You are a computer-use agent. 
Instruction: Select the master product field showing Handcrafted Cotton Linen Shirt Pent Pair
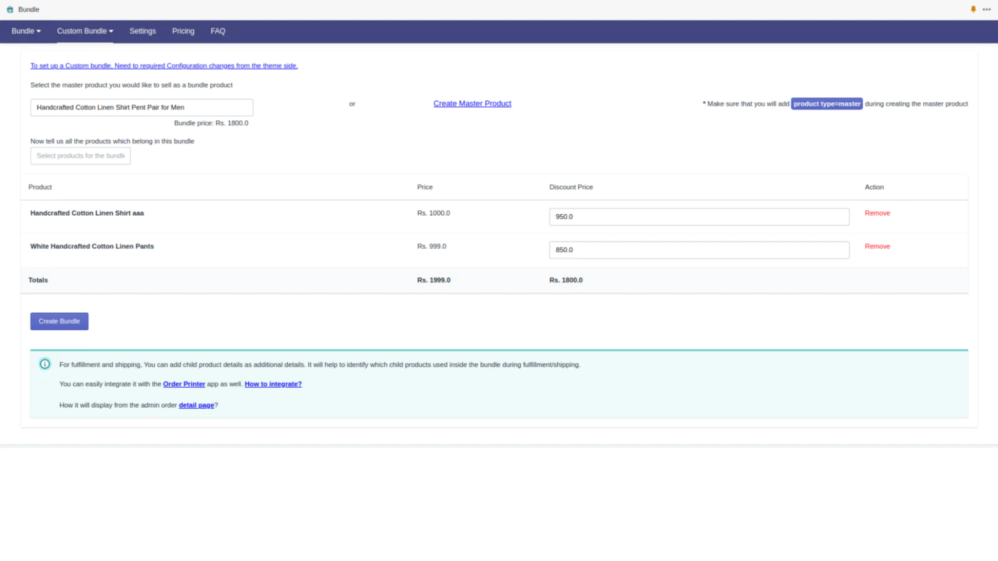[x=142, y=107]
